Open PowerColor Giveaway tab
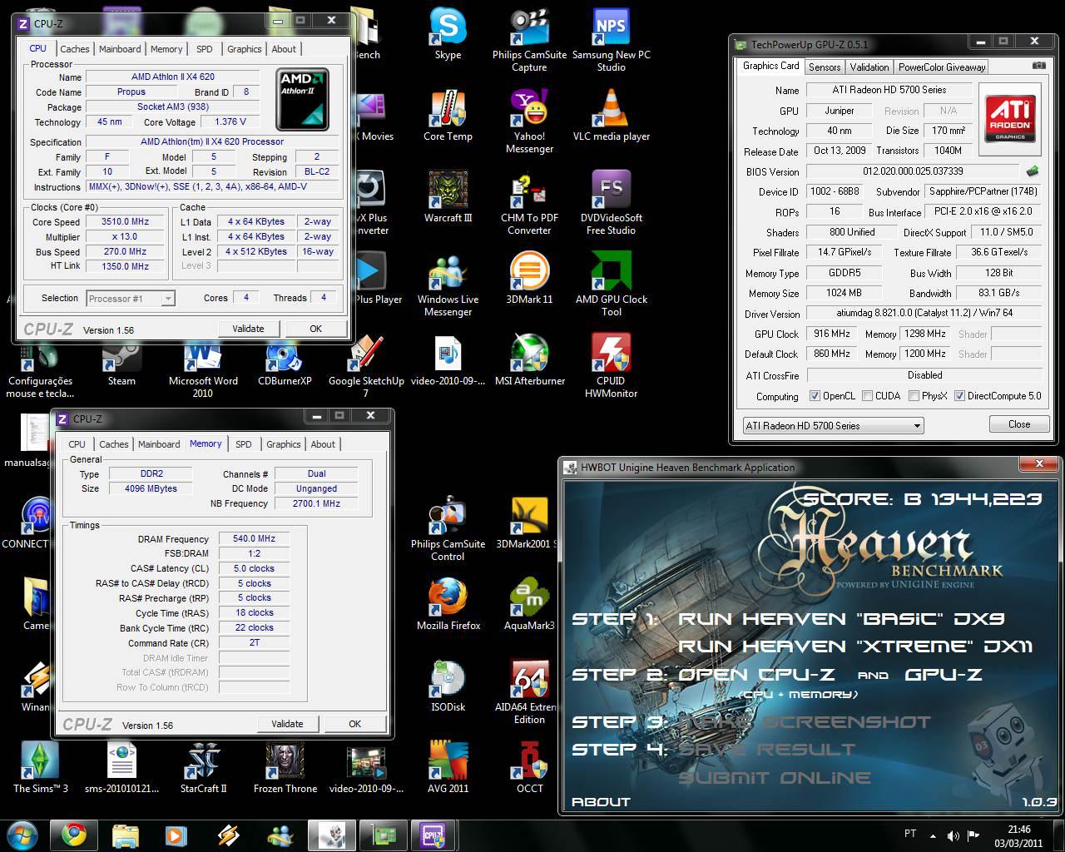The width and height of the screenshot is (1065, 852). click(942, 67)
